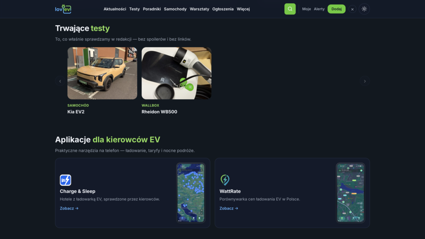Viewport: 425px width, 239px height.
Task: Click the green Dodaj button
Action: [336, 9]
